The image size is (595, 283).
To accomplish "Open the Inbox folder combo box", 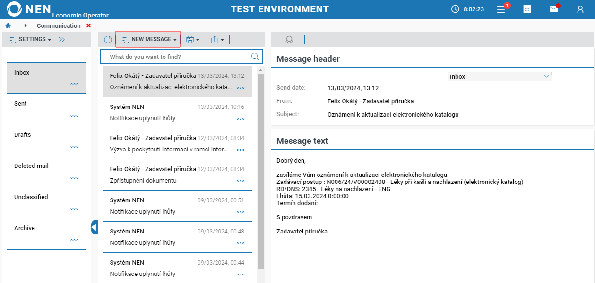I will 499,76.
